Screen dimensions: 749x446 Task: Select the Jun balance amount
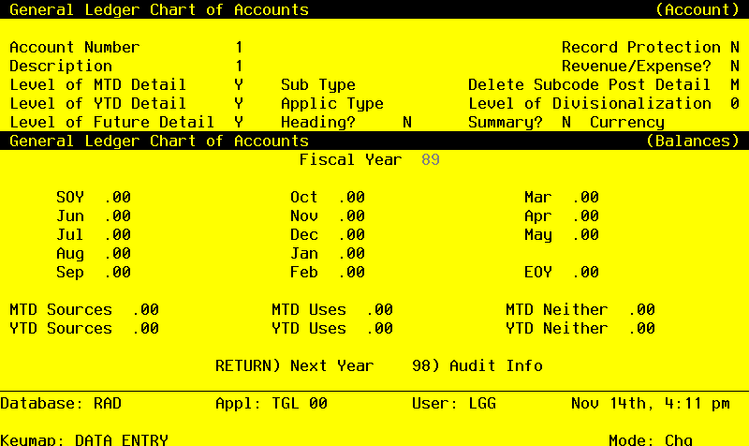(118, 216)
